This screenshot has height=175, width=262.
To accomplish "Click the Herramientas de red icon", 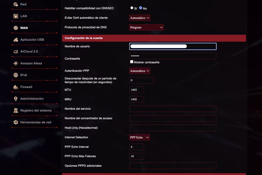I will 16,122.
